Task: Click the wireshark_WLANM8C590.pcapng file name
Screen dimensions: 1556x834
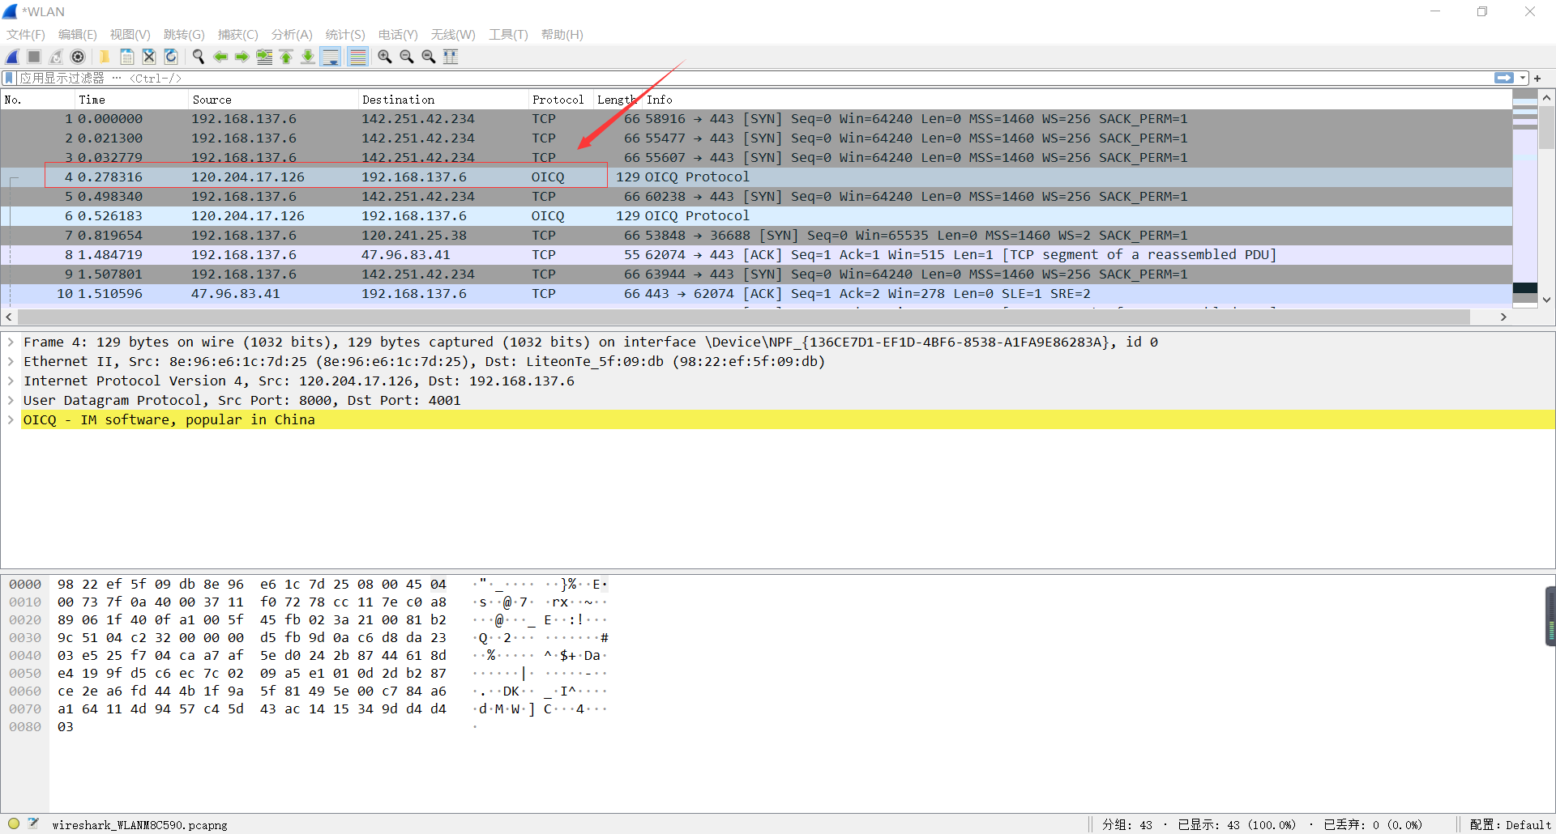Action: click(139, 825)
